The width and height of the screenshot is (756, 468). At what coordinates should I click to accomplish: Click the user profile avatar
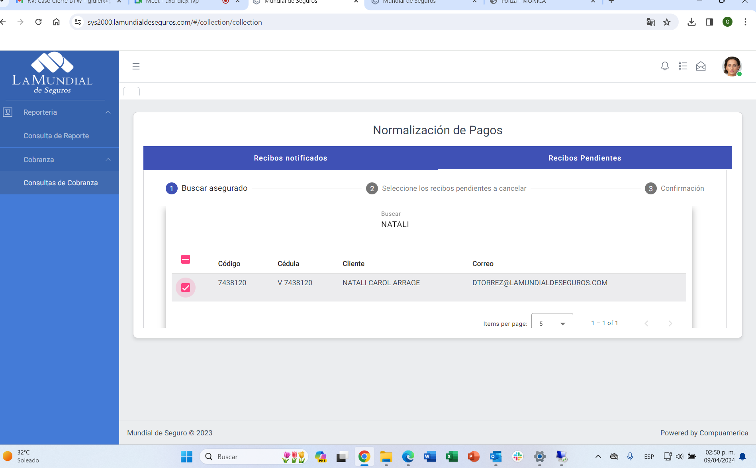[731, 66]
